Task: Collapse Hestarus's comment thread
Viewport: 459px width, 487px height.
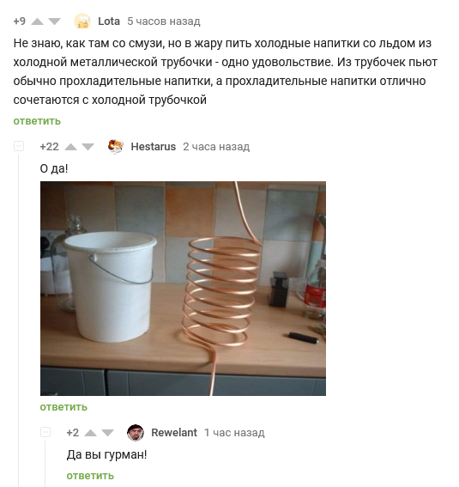Action: pyautogui.click(x=19, y=146)
